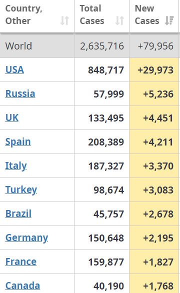Viewport: 180px width, 293px height.
Task: Open the USA country link
Action: tap(14, 69)
